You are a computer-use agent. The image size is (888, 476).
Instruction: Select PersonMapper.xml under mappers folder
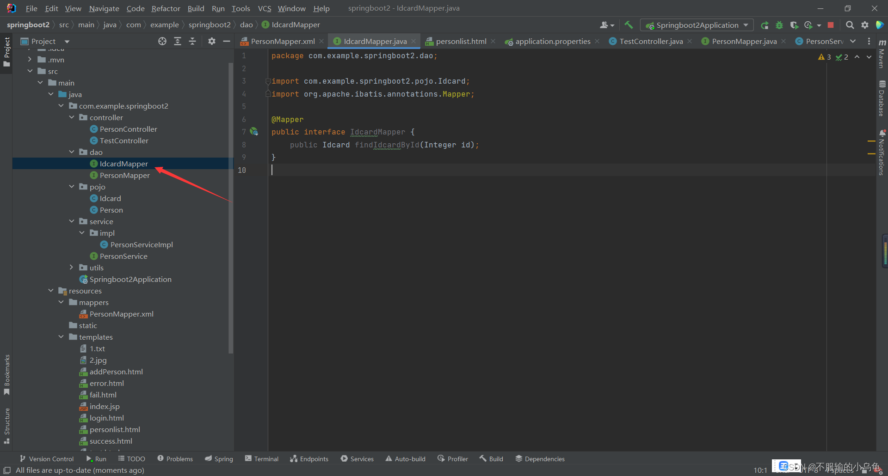(122, 314)
